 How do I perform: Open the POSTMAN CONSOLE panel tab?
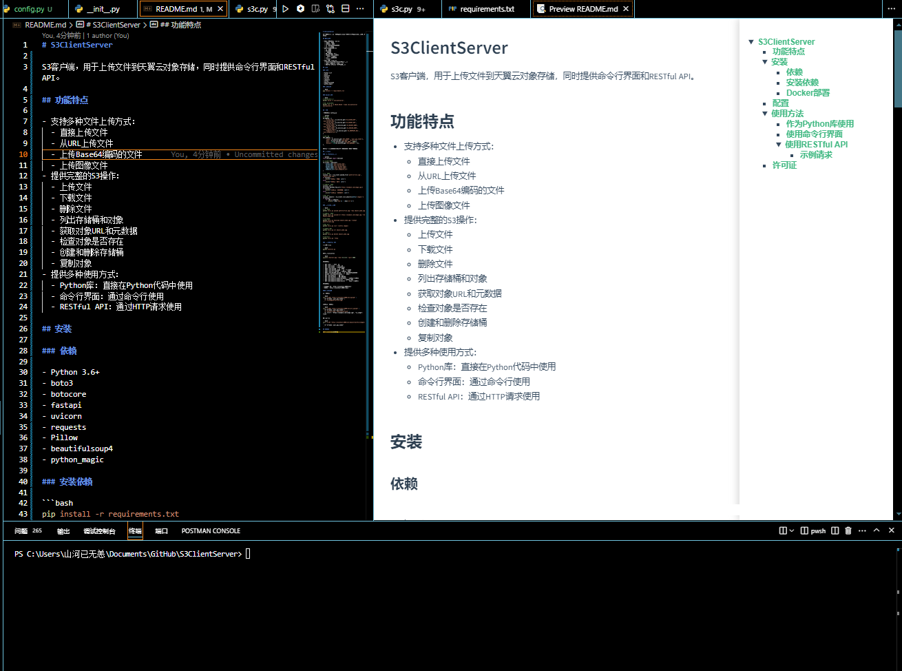(211, 531)
